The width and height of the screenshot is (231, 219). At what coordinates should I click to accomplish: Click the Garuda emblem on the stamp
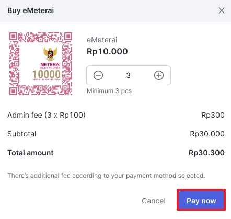(50, 53)
